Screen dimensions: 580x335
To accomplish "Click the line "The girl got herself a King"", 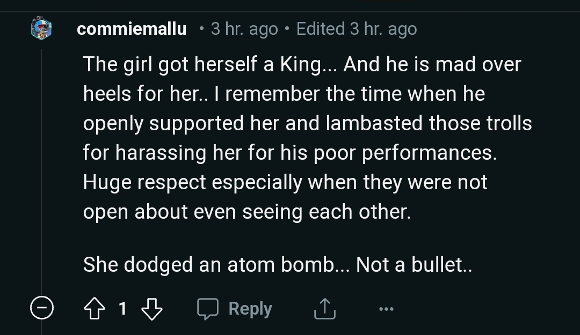I will (302, 64).
